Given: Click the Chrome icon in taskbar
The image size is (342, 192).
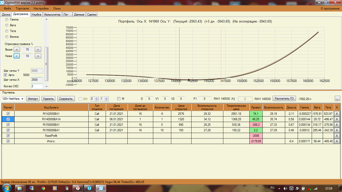Looking at the screenshot, I should pyautogui.click(x=43, y=188).
